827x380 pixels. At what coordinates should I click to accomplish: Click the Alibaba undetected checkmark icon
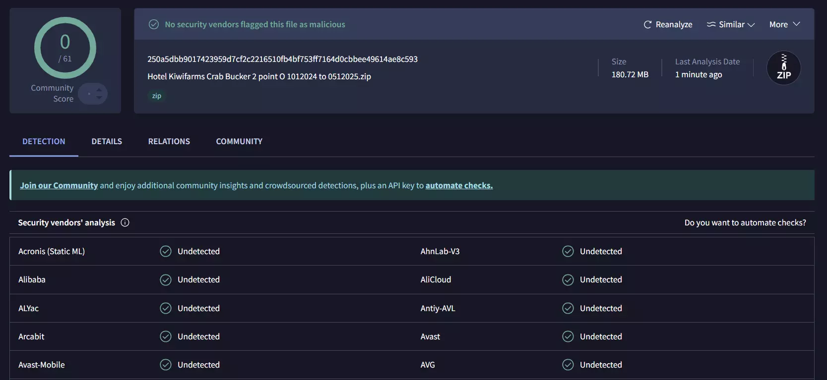click(166, 280)
